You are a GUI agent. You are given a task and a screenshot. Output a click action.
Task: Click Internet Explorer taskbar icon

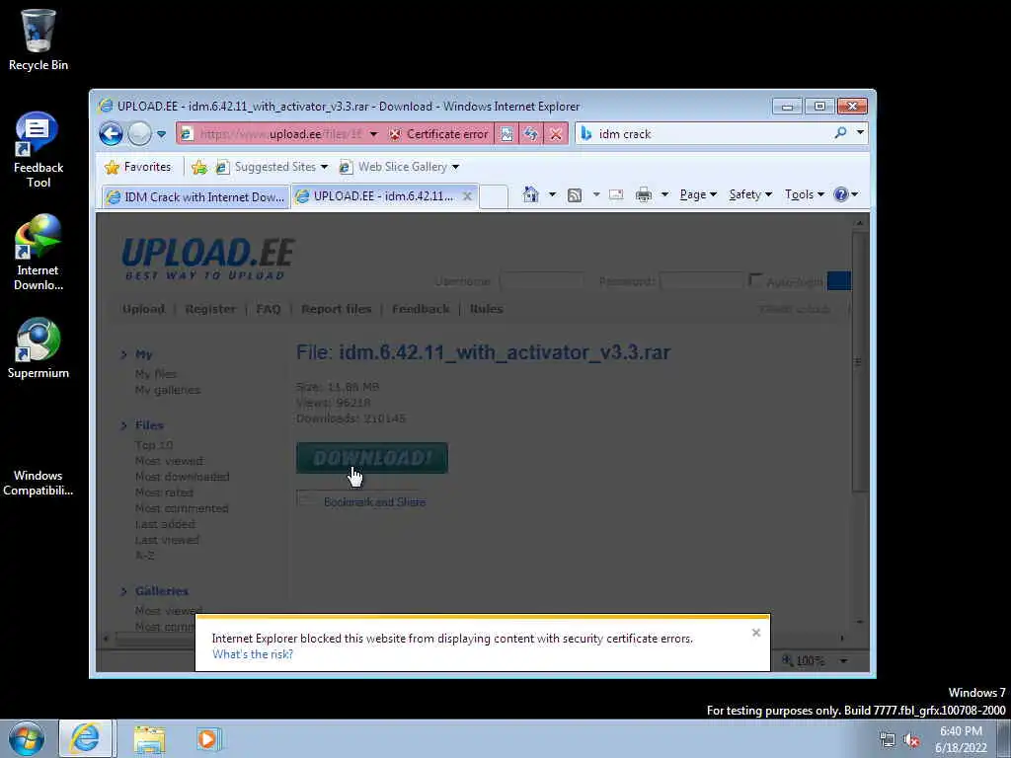[x=86, y=738]
